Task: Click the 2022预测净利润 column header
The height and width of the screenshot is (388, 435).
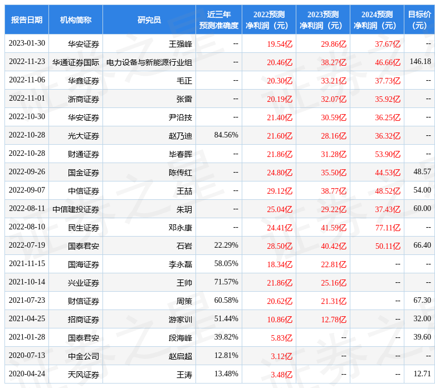Action: pos(268,20)
